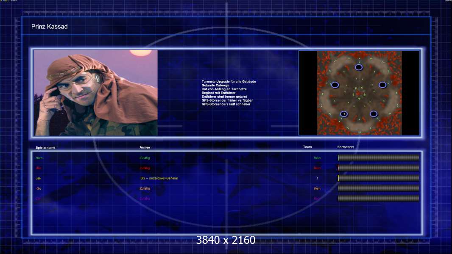
Task: Click the progress bar in Ham's row
Action: click(379, 157)
